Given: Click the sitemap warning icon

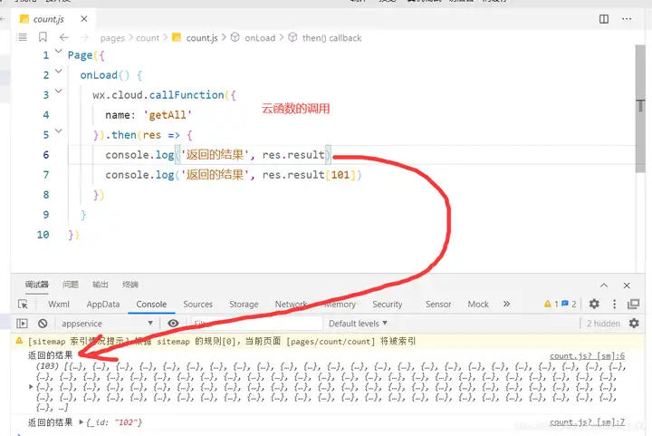Looking at the screenshot, I should (x=19, y=341).
